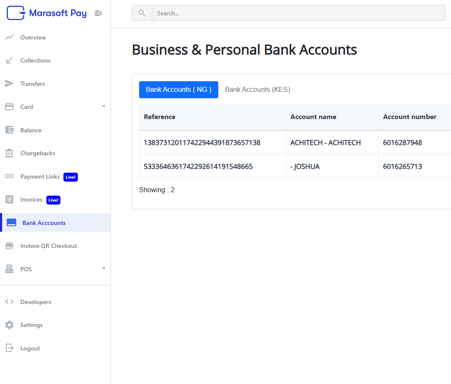Open the Settings menu item

[31, 325]
